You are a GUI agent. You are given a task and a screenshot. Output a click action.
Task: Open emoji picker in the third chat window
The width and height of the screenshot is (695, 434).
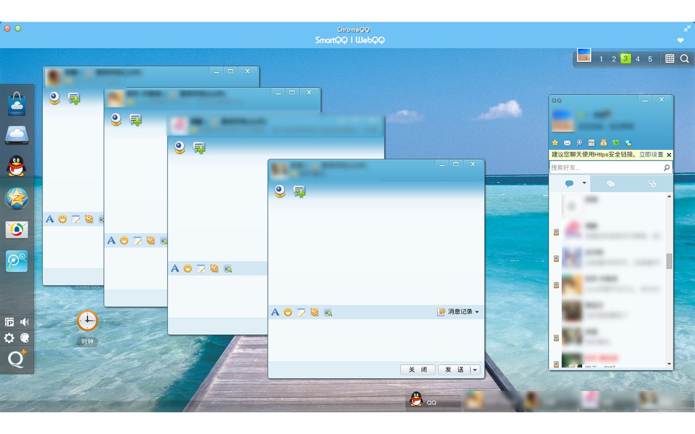click(188, 268)
